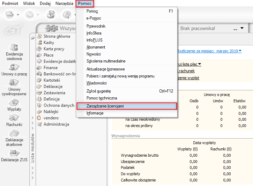
Task: Select Kadry module
Action: 46,43
